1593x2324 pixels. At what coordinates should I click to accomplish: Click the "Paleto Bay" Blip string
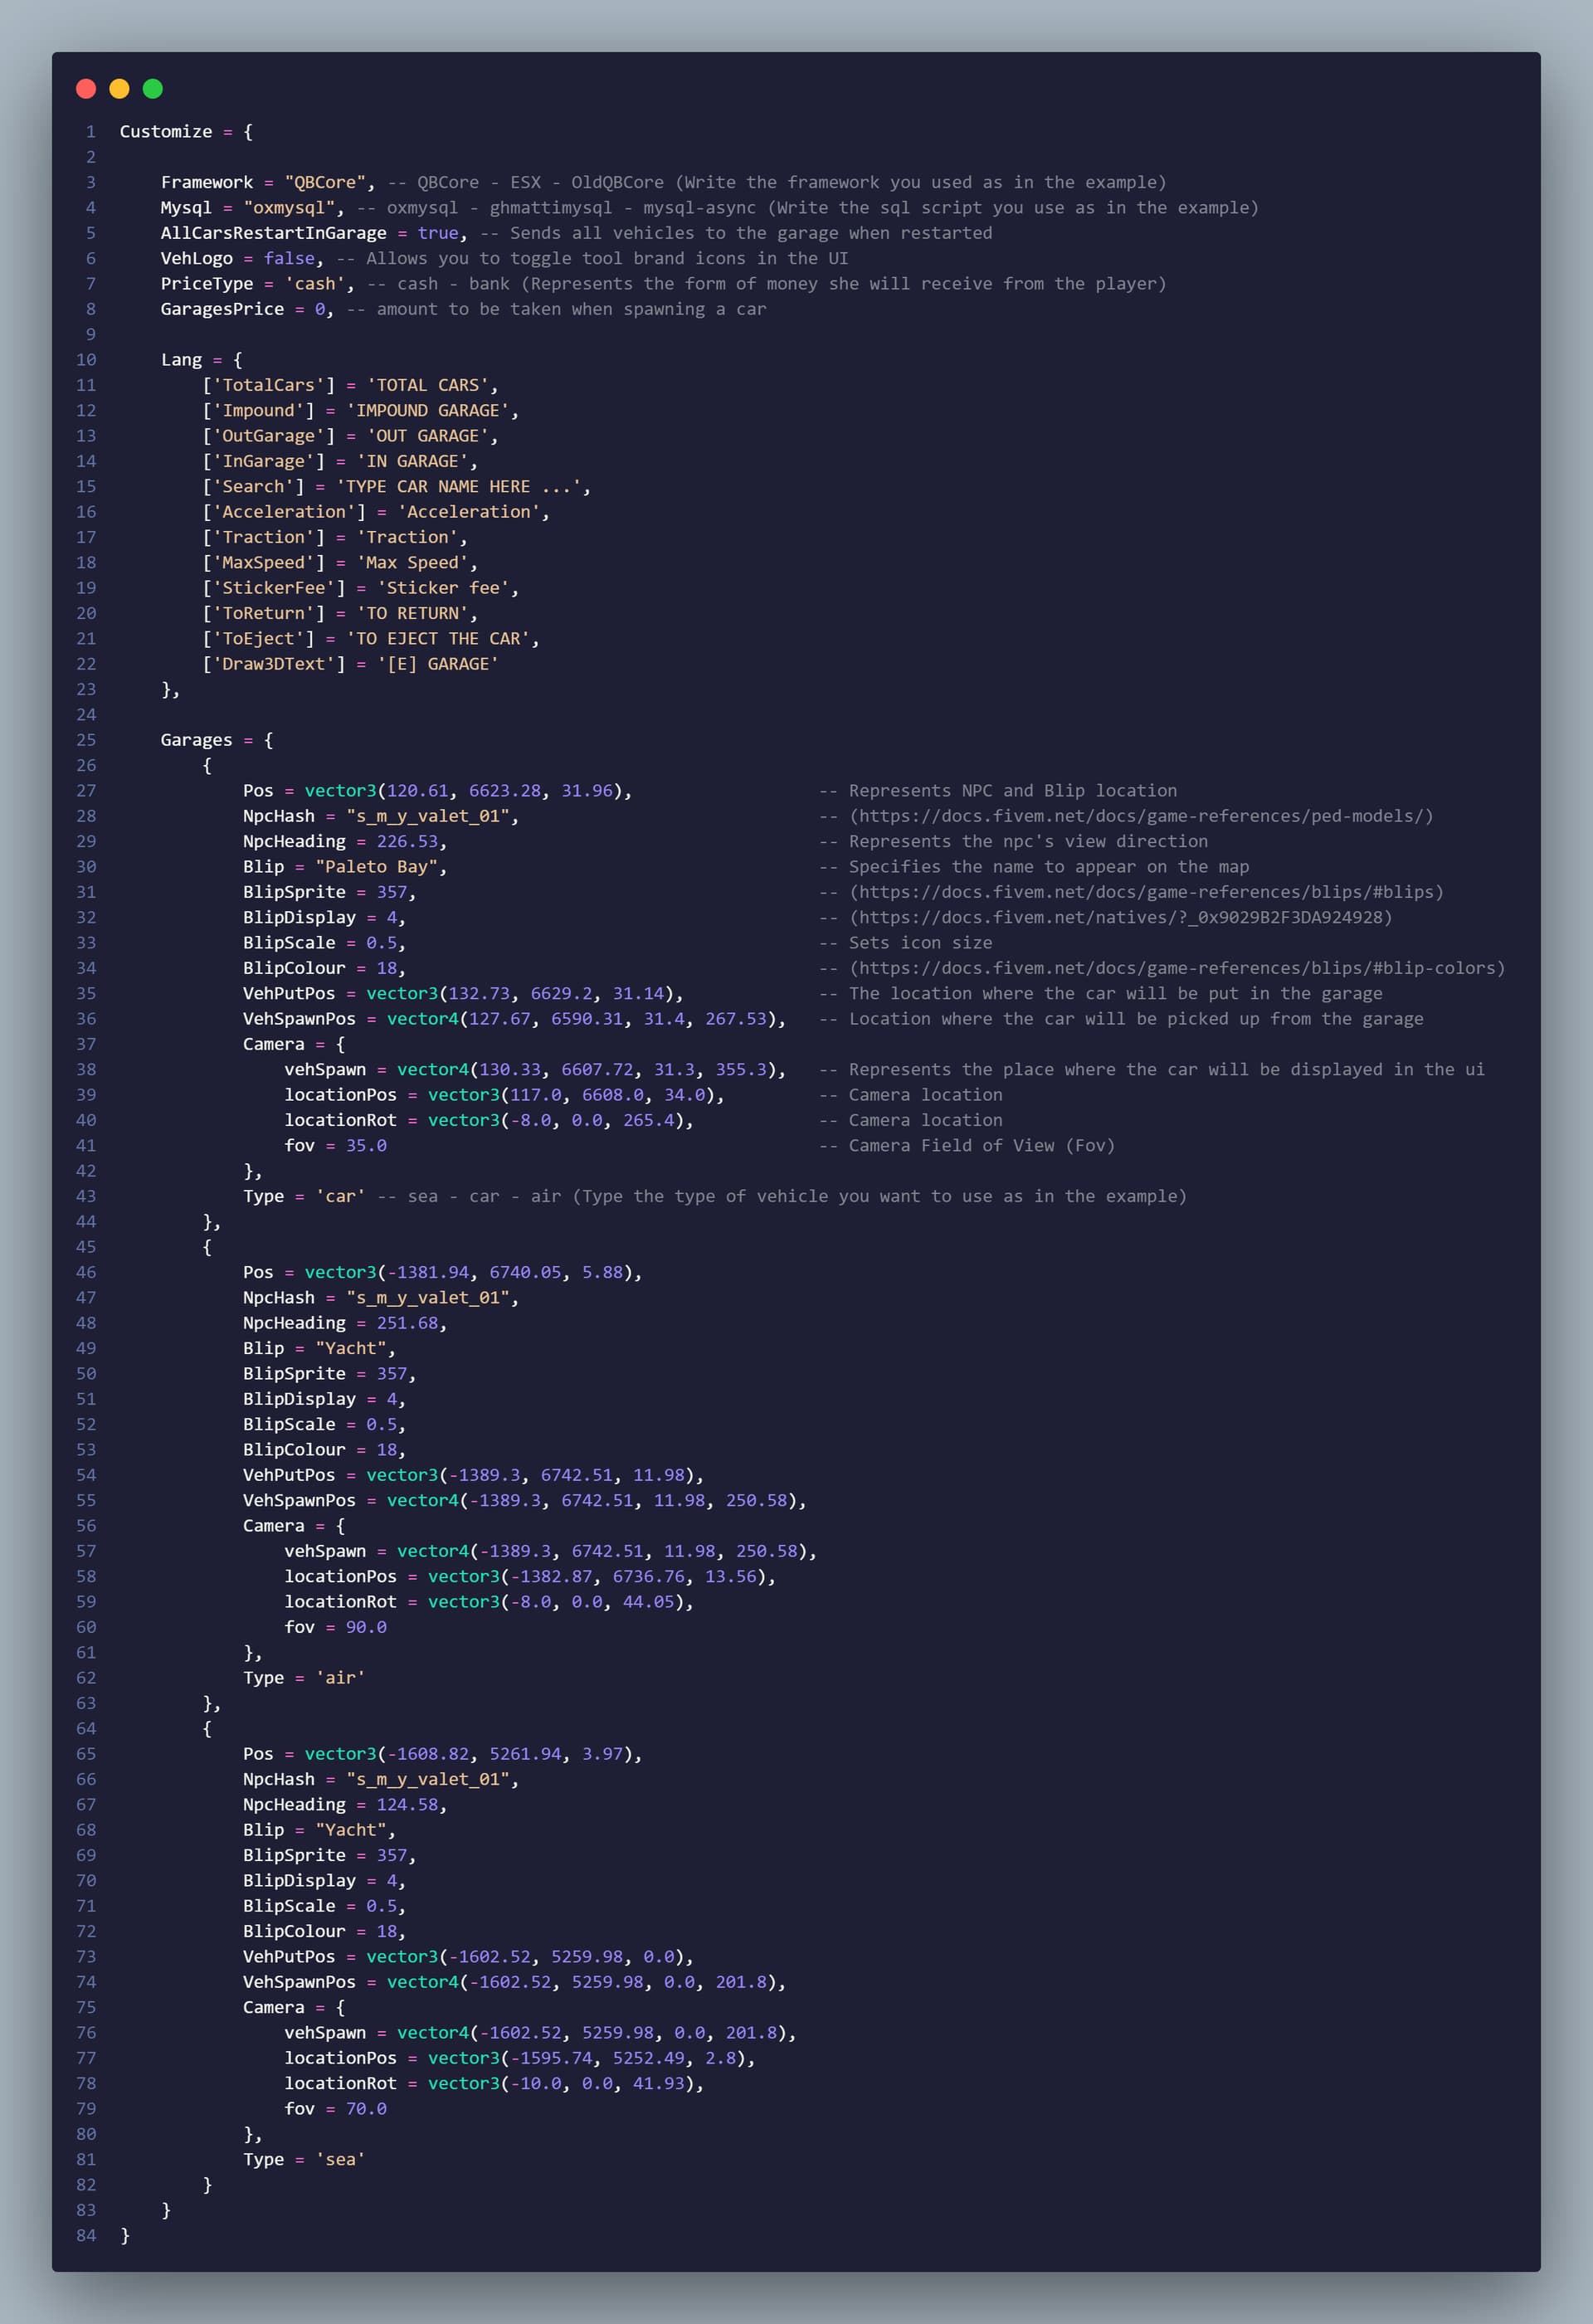[377, 867]
